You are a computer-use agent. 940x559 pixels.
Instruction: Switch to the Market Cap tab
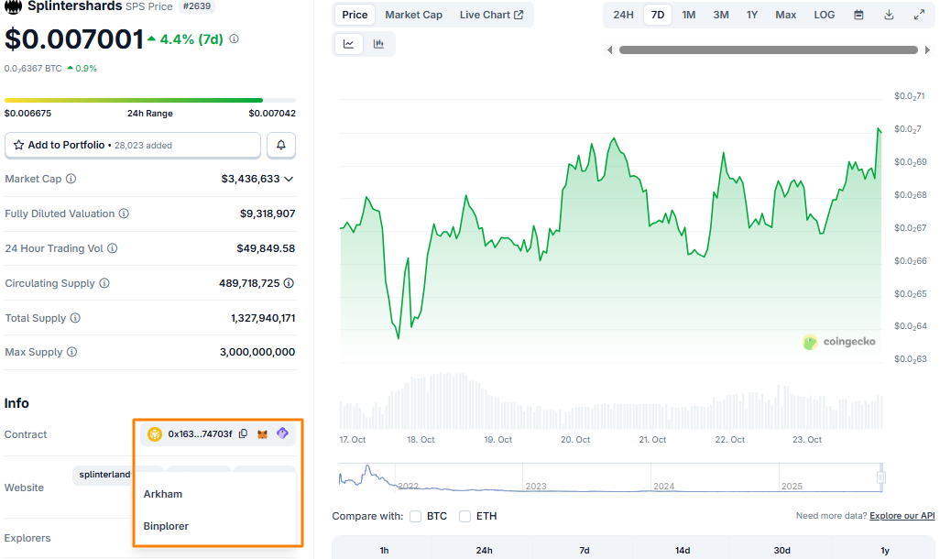tap(413, 15)
